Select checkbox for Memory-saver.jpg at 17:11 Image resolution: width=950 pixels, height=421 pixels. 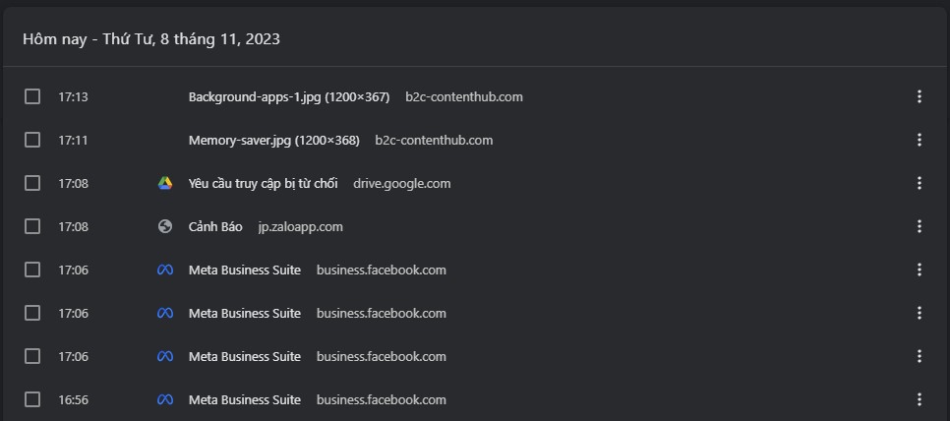pyautogui.click(x=32, y=140)
